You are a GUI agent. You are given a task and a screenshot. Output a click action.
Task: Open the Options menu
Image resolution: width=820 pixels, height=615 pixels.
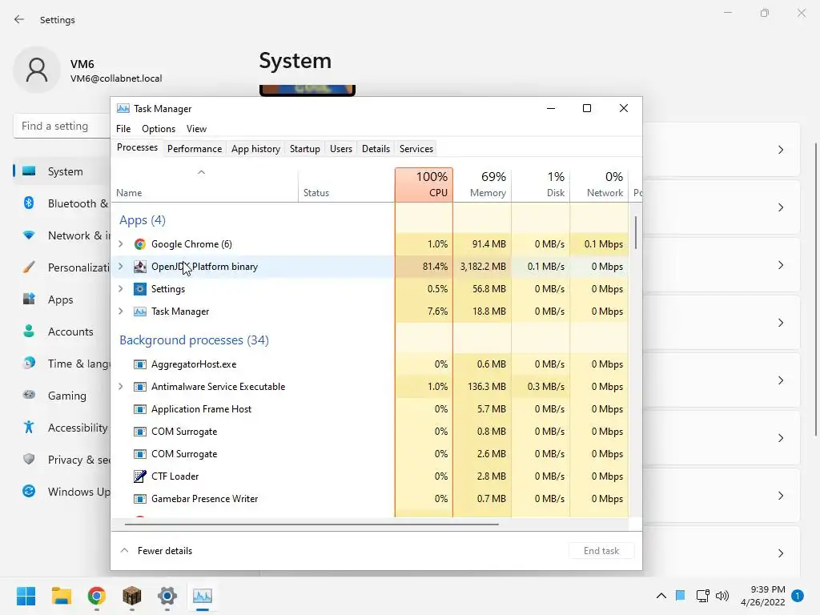[159, 129]
